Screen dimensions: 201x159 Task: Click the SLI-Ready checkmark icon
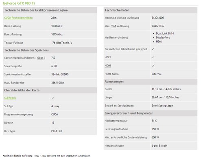coord(53,97)
